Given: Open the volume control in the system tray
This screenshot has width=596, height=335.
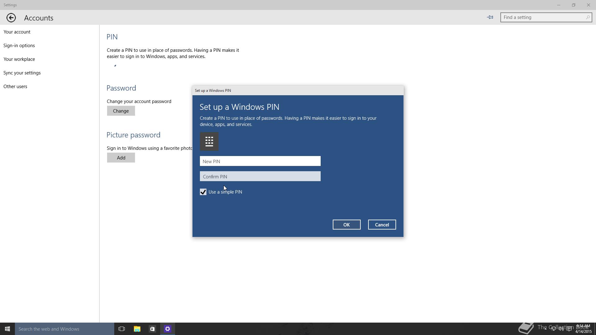Looking at the screenshot, I should coord(561,329).
